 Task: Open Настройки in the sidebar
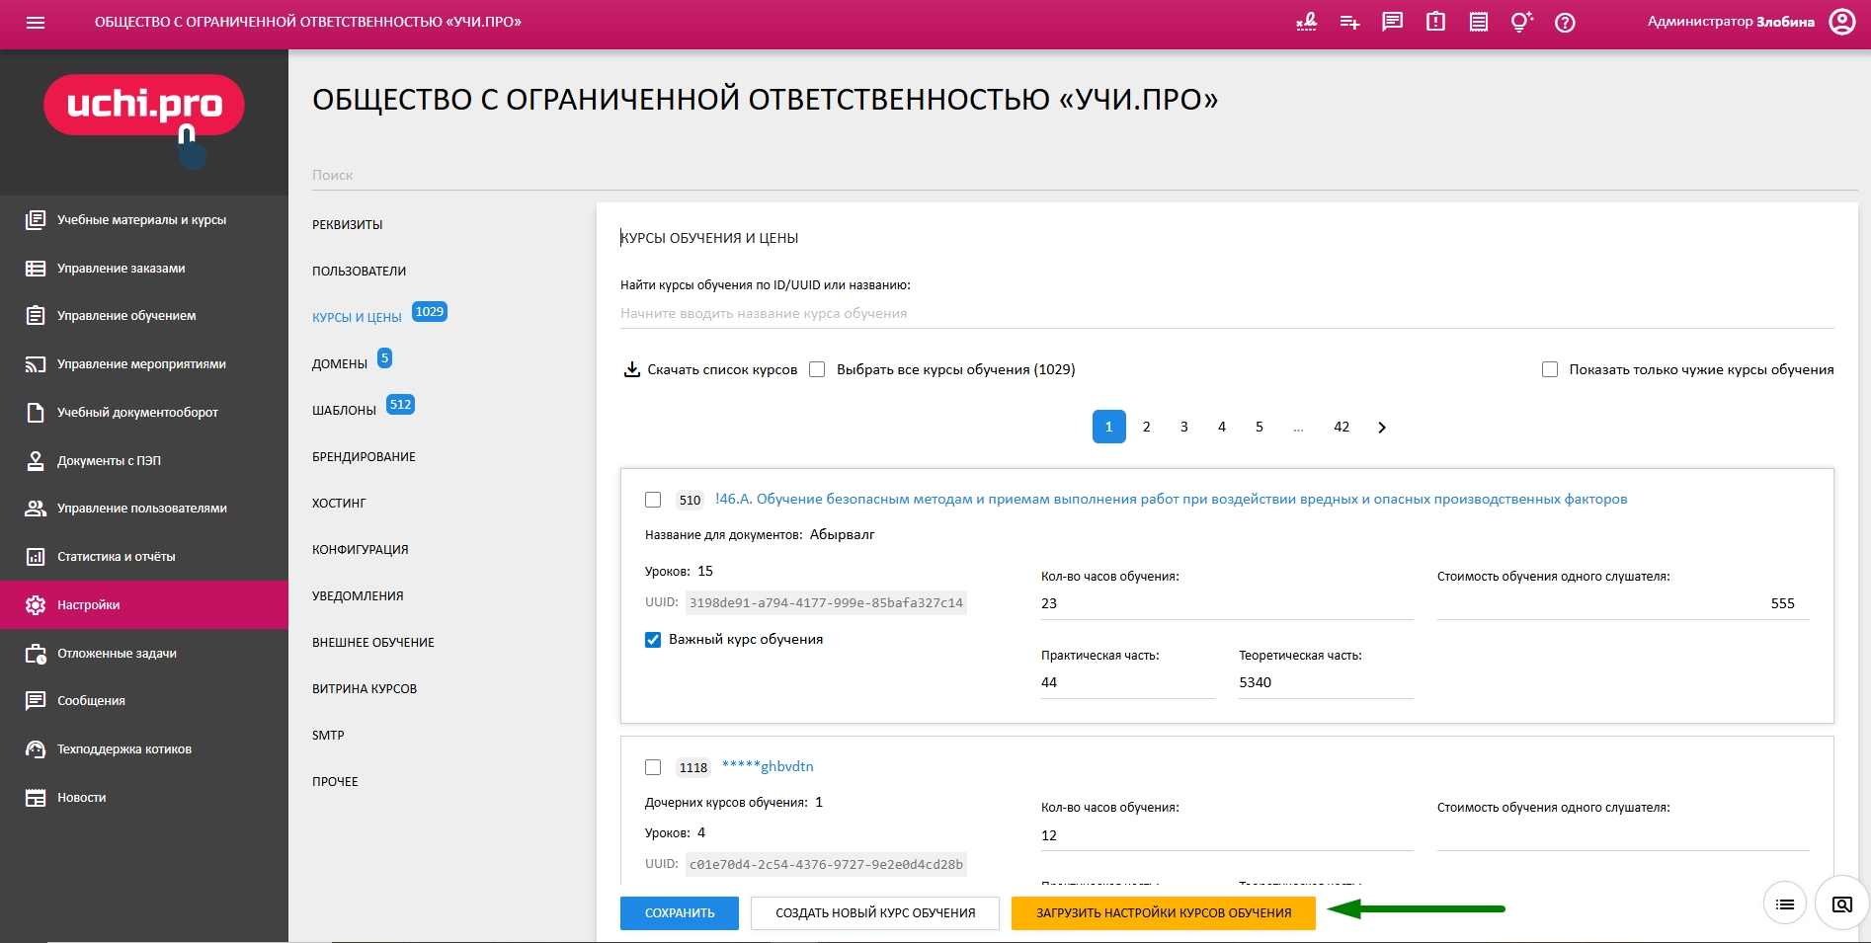click(144, 605)
